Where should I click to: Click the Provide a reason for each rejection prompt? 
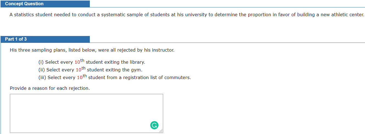tap(50, 88)
